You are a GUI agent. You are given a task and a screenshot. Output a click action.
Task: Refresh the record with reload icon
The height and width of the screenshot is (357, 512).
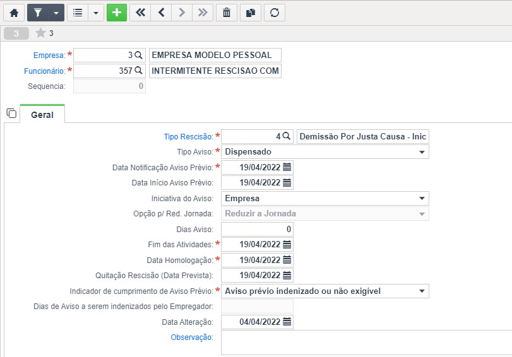[274, 13]
